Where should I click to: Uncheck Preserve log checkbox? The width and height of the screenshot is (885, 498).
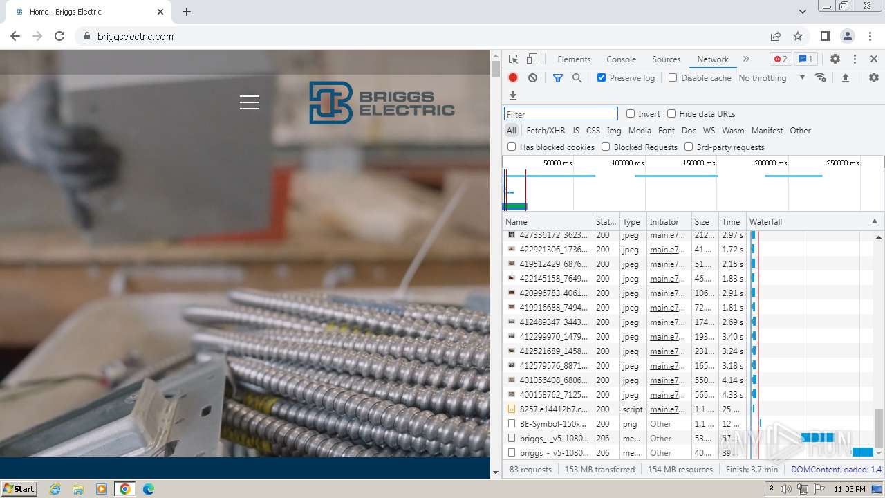point(602,77)
